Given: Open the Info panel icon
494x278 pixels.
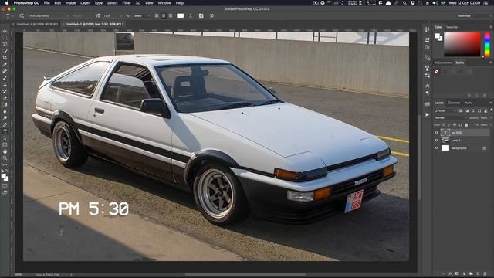Looking at the screenshot, I should point(427,47).
